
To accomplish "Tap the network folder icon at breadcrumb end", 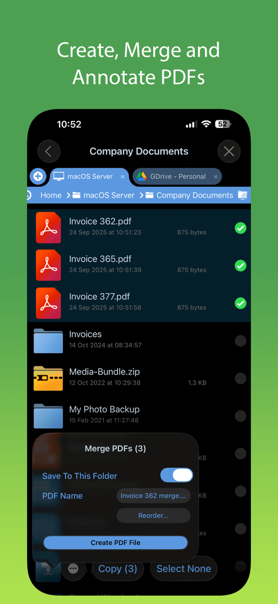I will point(243,195).
